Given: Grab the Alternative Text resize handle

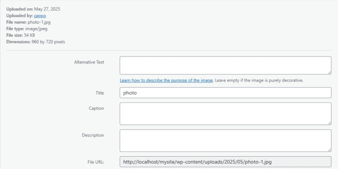Looking at the screenshot, I should (330, 73).
